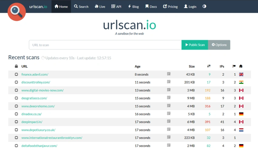Open the dinadoe.co.za/ scan result
258x150 pixels.
click(32, 114)
